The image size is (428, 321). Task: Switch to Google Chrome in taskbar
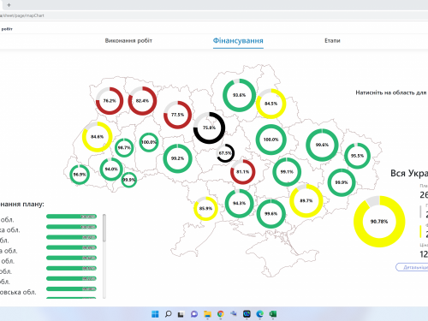[220, 314]
